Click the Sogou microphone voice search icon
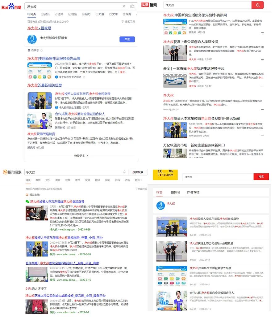The image size is (275, 325). coord(124,172)
